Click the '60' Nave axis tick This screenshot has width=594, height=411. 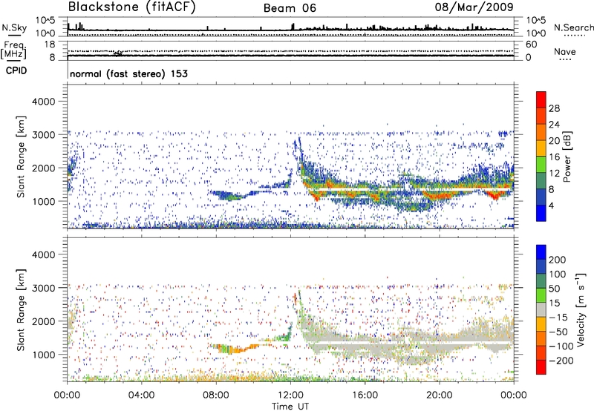point(532,45)
